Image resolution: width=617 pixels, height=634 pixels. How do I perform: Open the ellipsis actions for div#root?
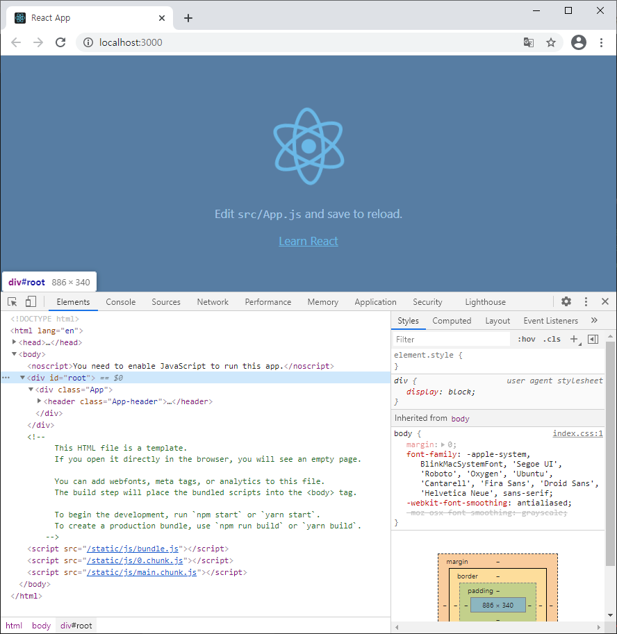point(6,378)
